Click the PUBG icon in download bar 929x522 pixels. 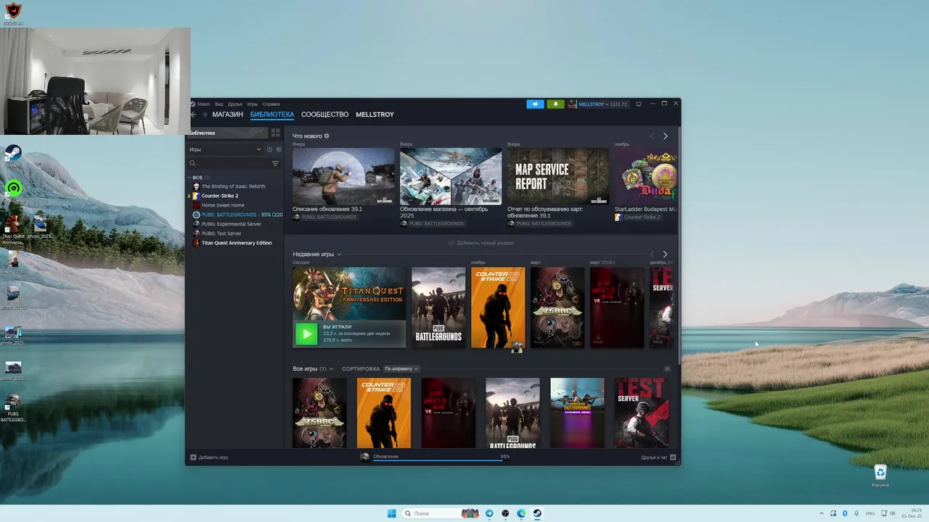click(x=365, y=457)
